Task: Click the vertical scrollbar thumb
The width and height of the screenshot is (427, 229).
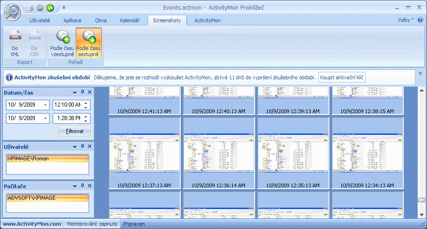Action: (421, 200)
